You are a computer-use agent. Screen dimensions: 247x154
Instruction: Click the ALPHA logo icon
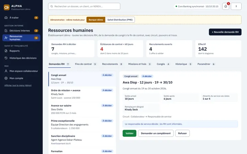(7, 7)
